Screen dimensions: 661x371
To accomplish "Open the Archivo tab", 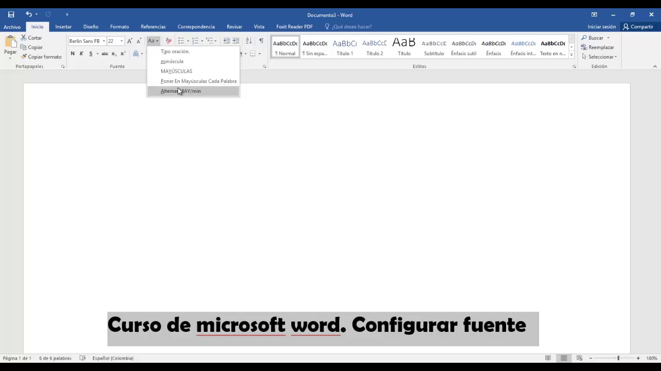I will pyautogui.click(x=12, y=27).
